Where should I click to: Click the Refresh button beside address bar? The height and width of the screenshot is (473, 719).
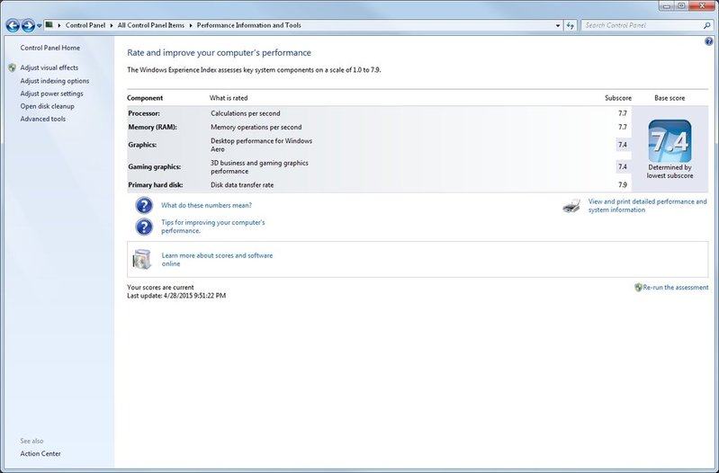[570, 26]
